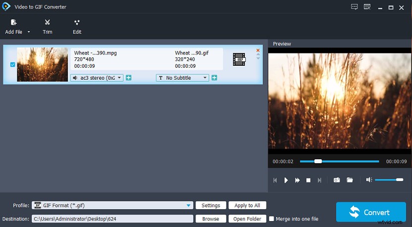Uncheck the Wheat video file checkbox
Screen dimensions: 412x227
pyautogui.click(x=12, y=64)
